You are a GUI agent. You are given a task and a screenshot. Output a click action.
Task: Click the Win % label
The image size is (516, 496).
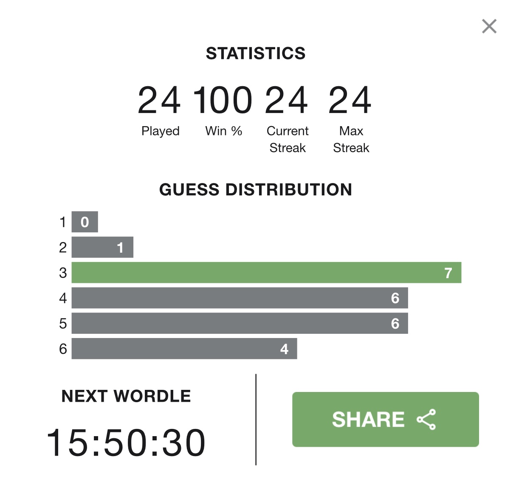[224, 131]
